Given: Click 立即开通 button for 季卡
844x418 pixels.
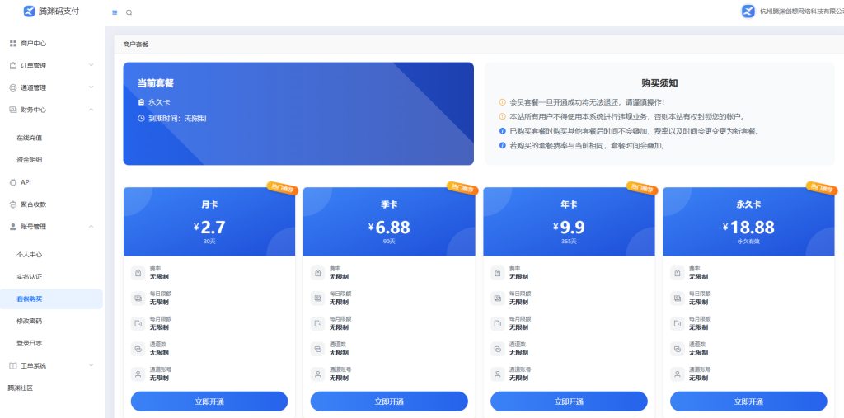Looking at the screenshot, I should [389, 402].
